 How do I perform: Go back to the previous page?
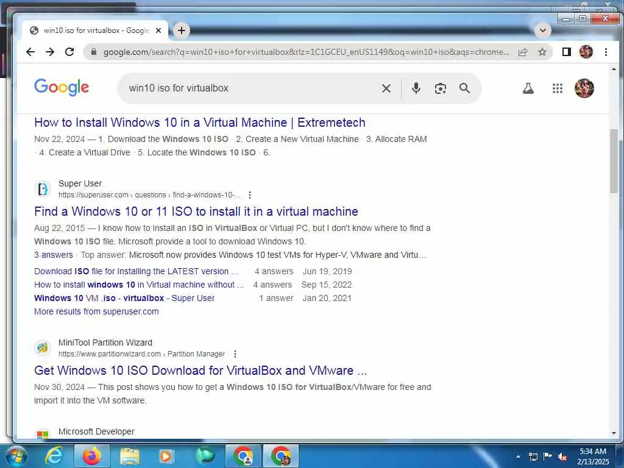coord(30,52)
